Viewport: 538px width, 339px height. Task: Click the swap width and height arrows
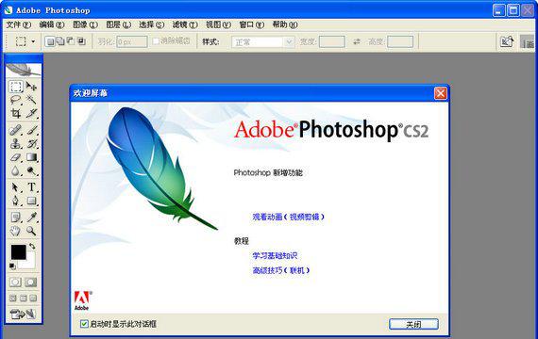357,41
